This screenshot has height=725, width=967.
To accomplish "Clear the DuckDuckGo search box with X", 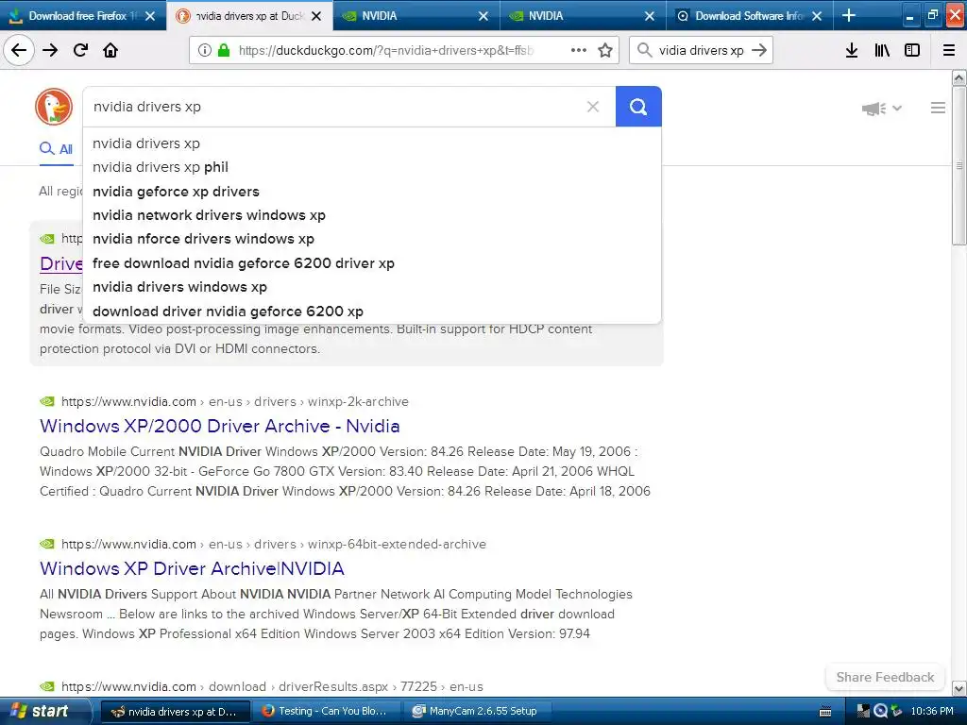I will tap(593, 107).
